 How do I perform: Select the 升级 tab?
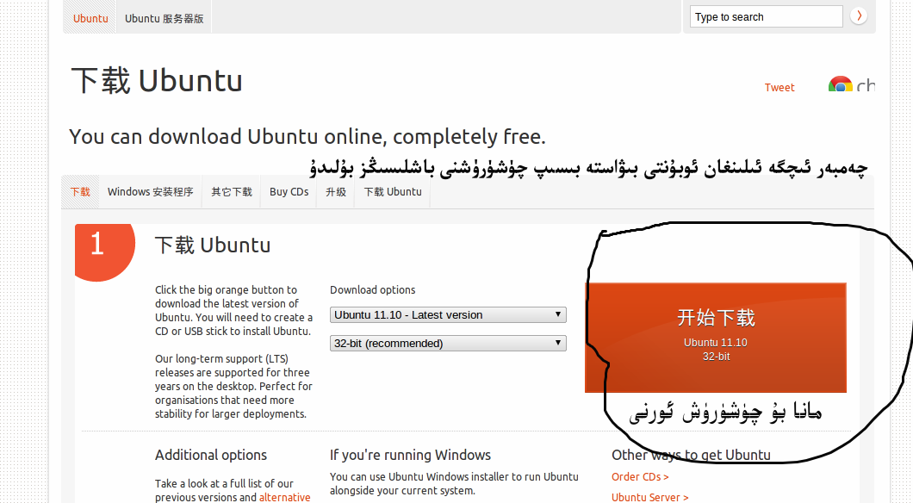[335, 191]
